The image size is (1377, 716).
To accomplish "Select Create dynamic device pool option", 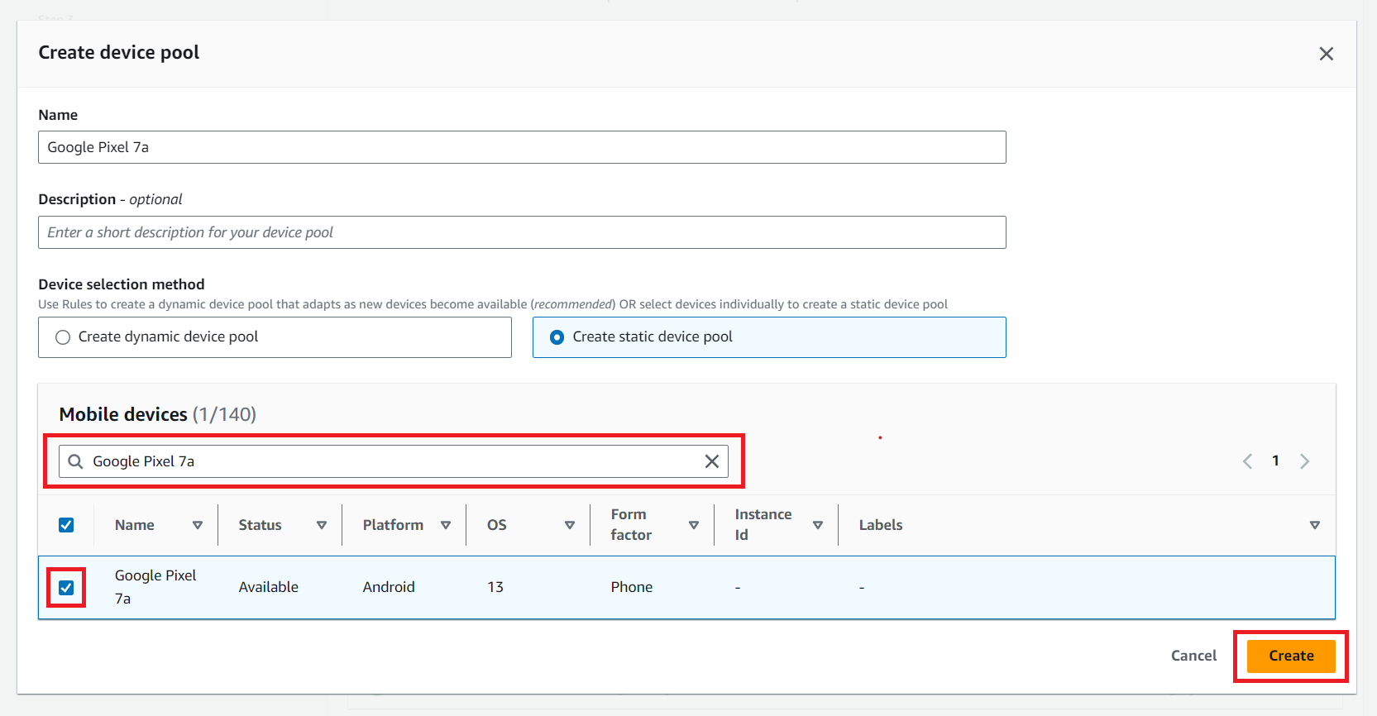I will pyautogui.click(x=63, y=337).
